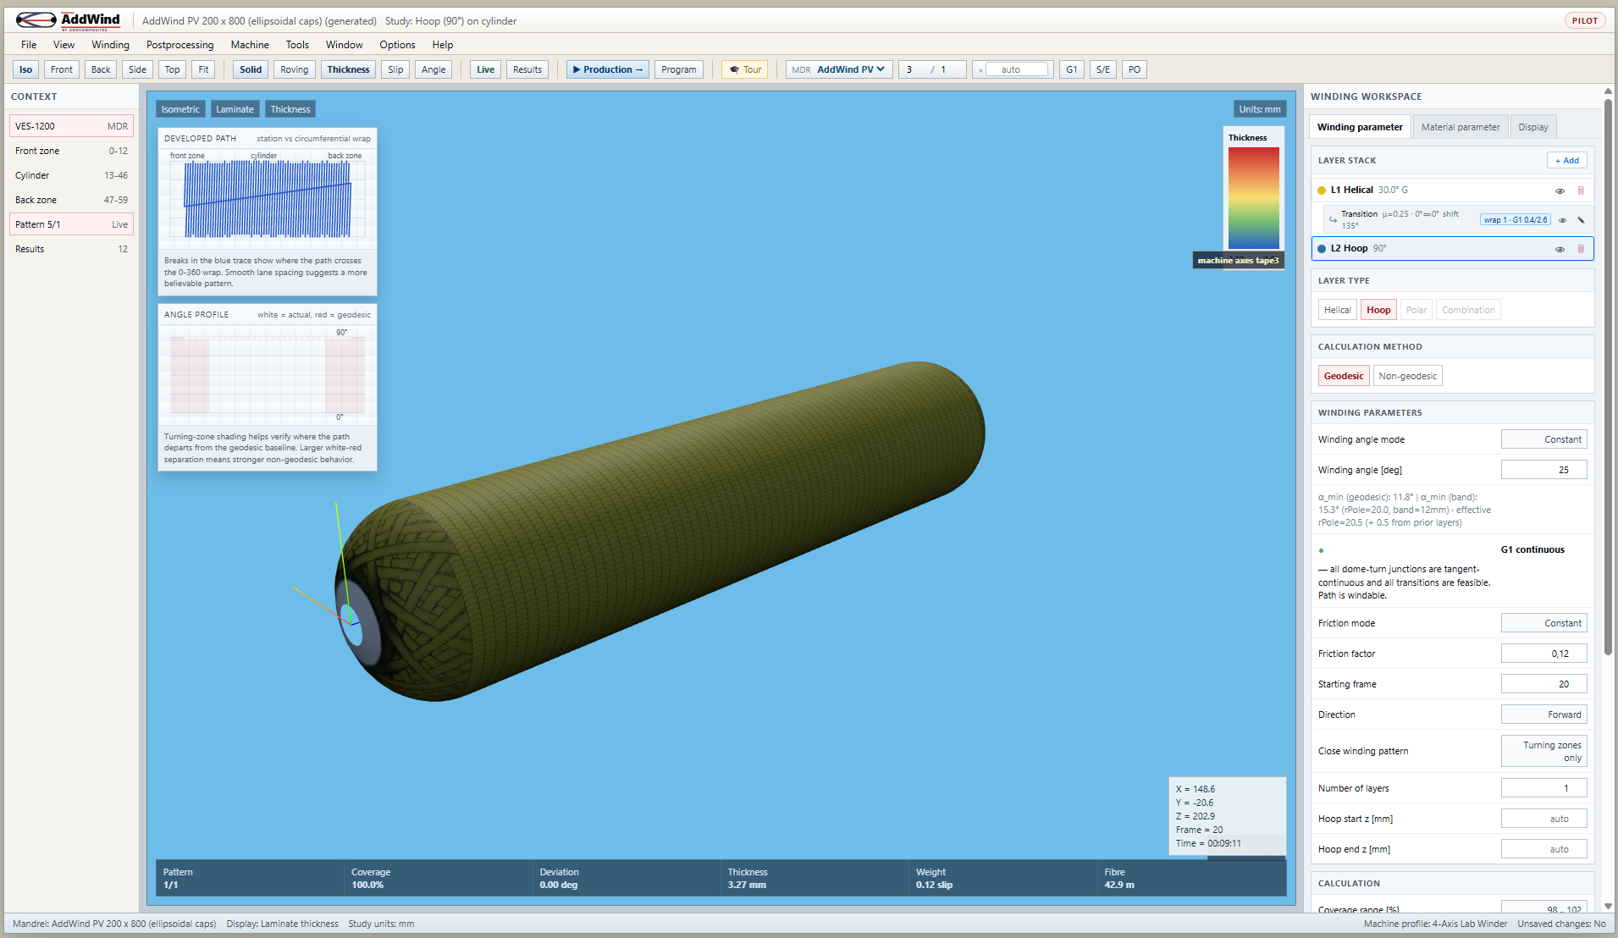Click the Units: mm viewport button

coord(1259,109)
